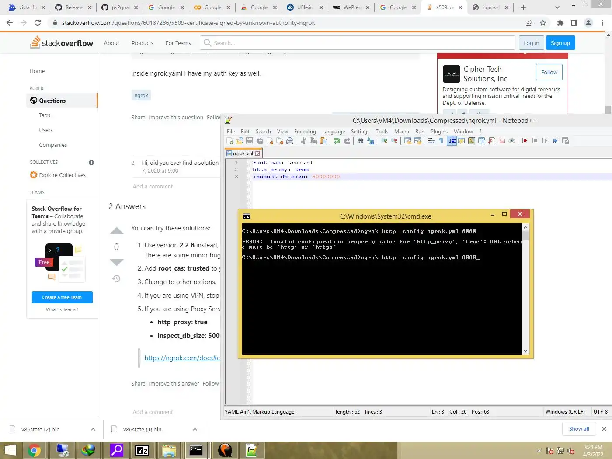Show activity history icon for the answer
The height and width of the screenshot is (459, 612).
117,278
